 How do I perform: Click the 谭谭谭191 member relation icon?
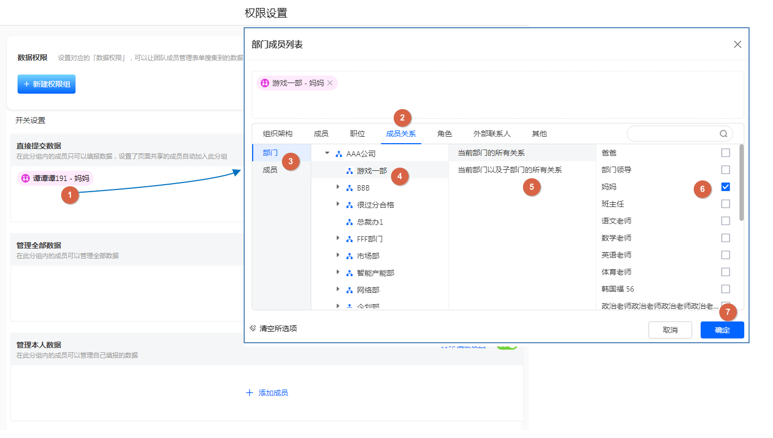pyautogui.click(x=25, y=178)
